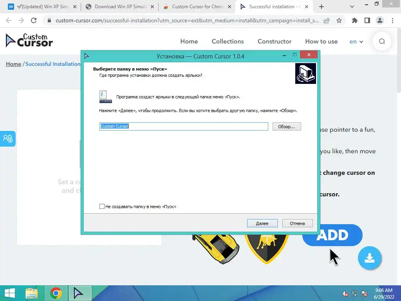Open a new browser tab
401x301 pixels.
tap(322, 7)
